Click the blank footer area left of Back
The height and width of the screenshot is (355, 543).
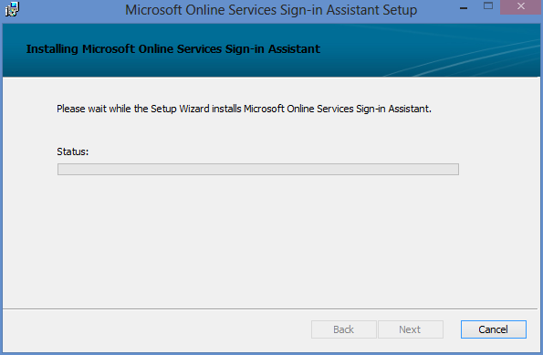coord(156,329)
